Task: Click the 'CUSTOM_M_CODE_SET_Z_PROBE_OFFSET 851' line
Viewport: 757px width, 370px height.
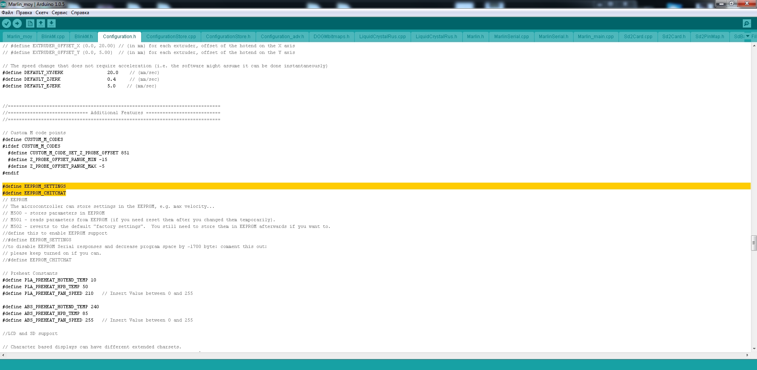Action: 69,153
